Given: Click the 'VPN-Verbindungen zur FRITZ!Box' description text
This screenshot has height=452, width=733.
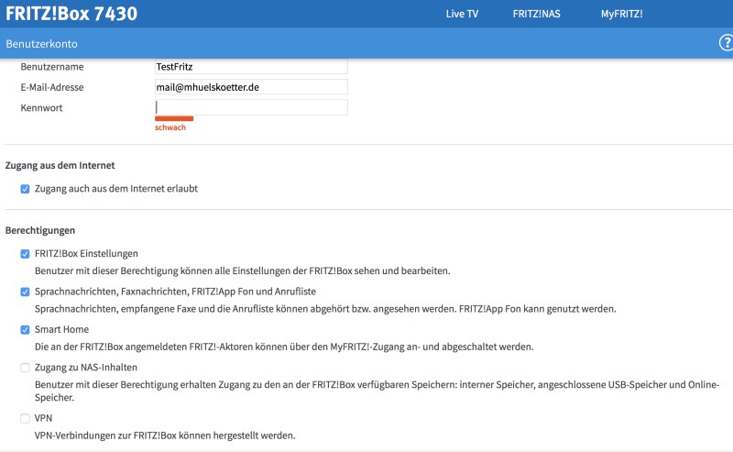Looking at the screenshot, I should [x=165, y=435].
